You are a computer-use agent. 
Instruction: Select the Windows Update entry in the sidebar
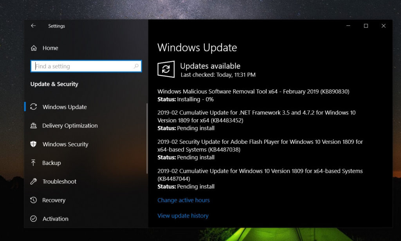point(64,107)
